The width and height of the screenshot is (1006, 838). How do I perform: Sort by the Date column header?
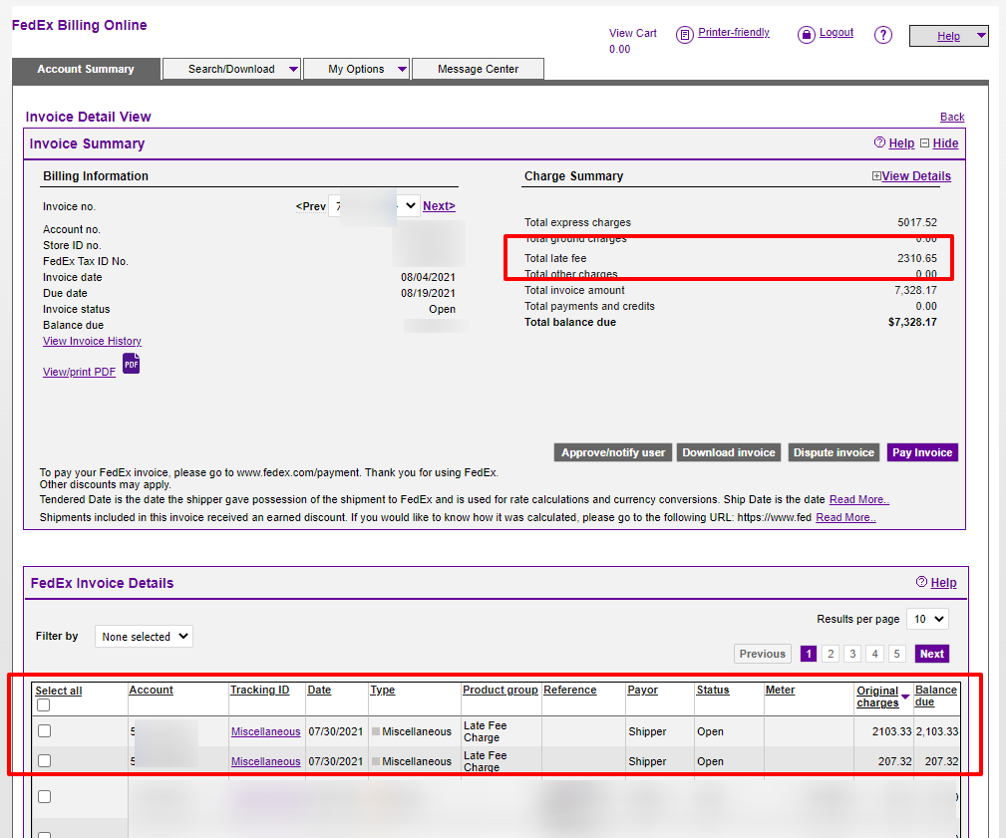[x=319, y=690]
